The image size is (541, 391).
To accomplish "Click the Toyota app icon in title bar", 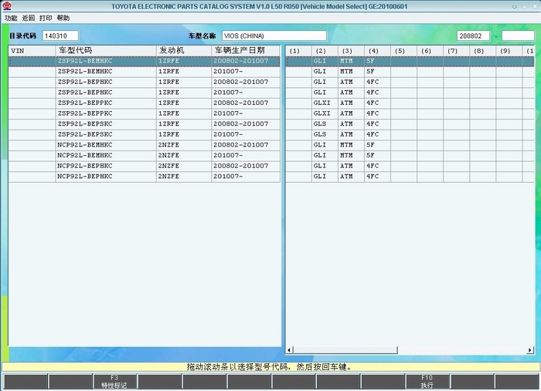I will [x=7, y=6].
